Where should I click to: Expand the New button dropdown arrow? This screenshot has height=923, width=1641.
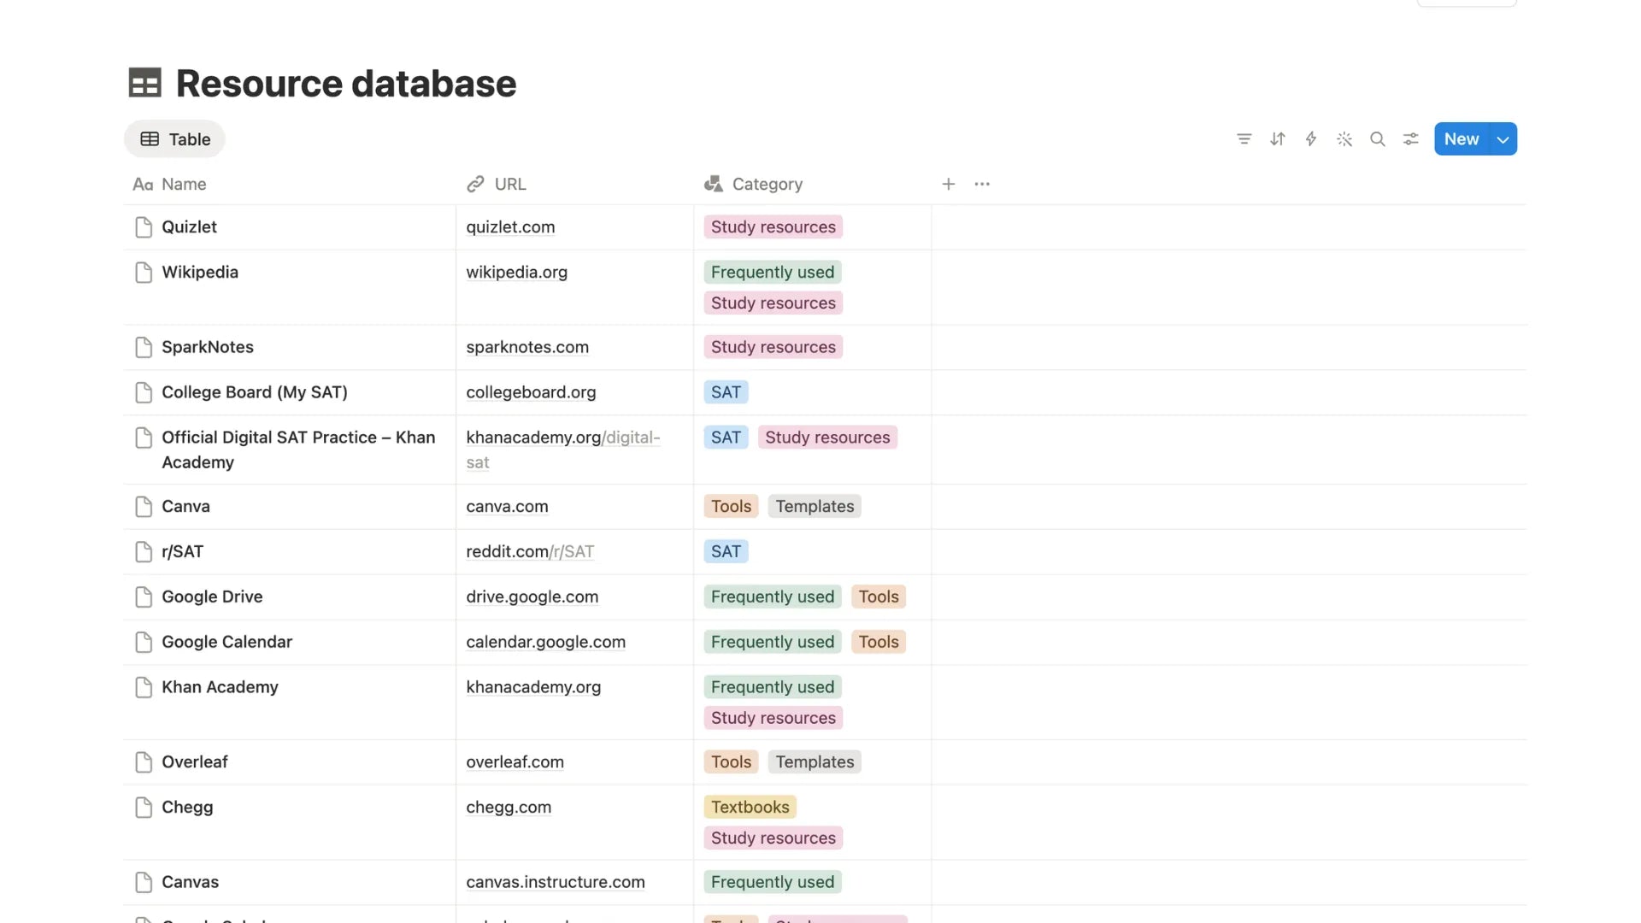click(x=1503, y=139)
